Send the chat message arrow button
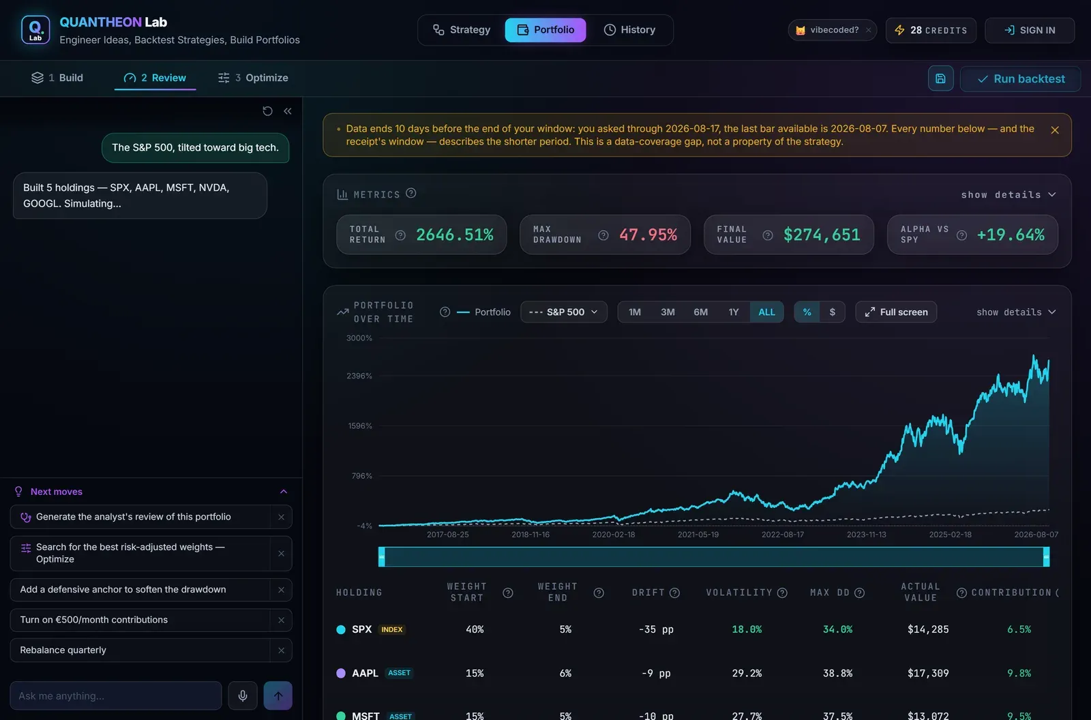 (x=278, y=695)
